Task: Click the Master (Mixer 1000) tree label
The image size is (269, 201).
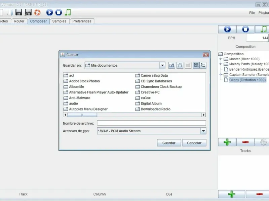Action: (x=244, y=59)
